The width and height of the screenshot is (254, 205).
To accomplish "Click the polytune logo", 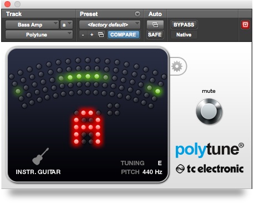I will coord(210,150).
